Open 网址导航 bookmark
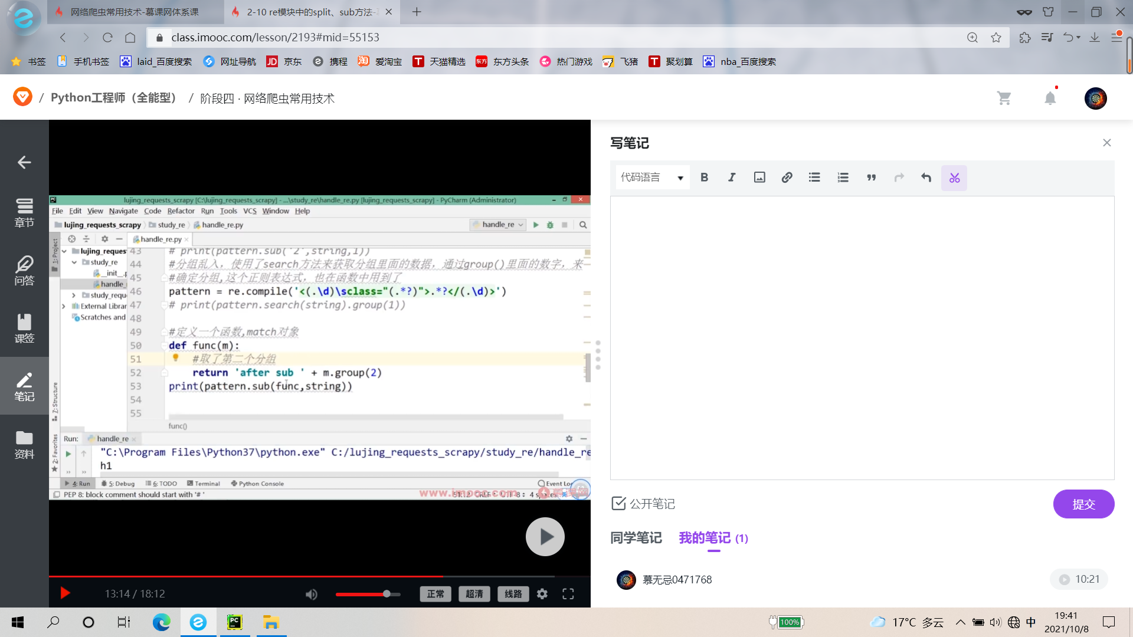This screenshot has width=1133, height=637. click(230, 61)
